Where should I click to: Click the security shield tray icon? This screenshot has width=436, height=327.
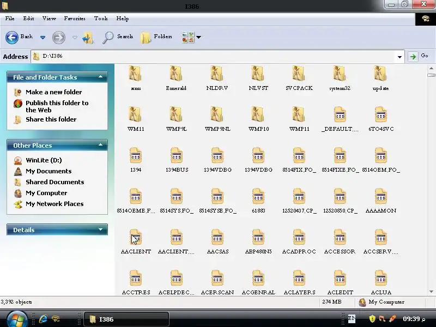tap(372, 319)
